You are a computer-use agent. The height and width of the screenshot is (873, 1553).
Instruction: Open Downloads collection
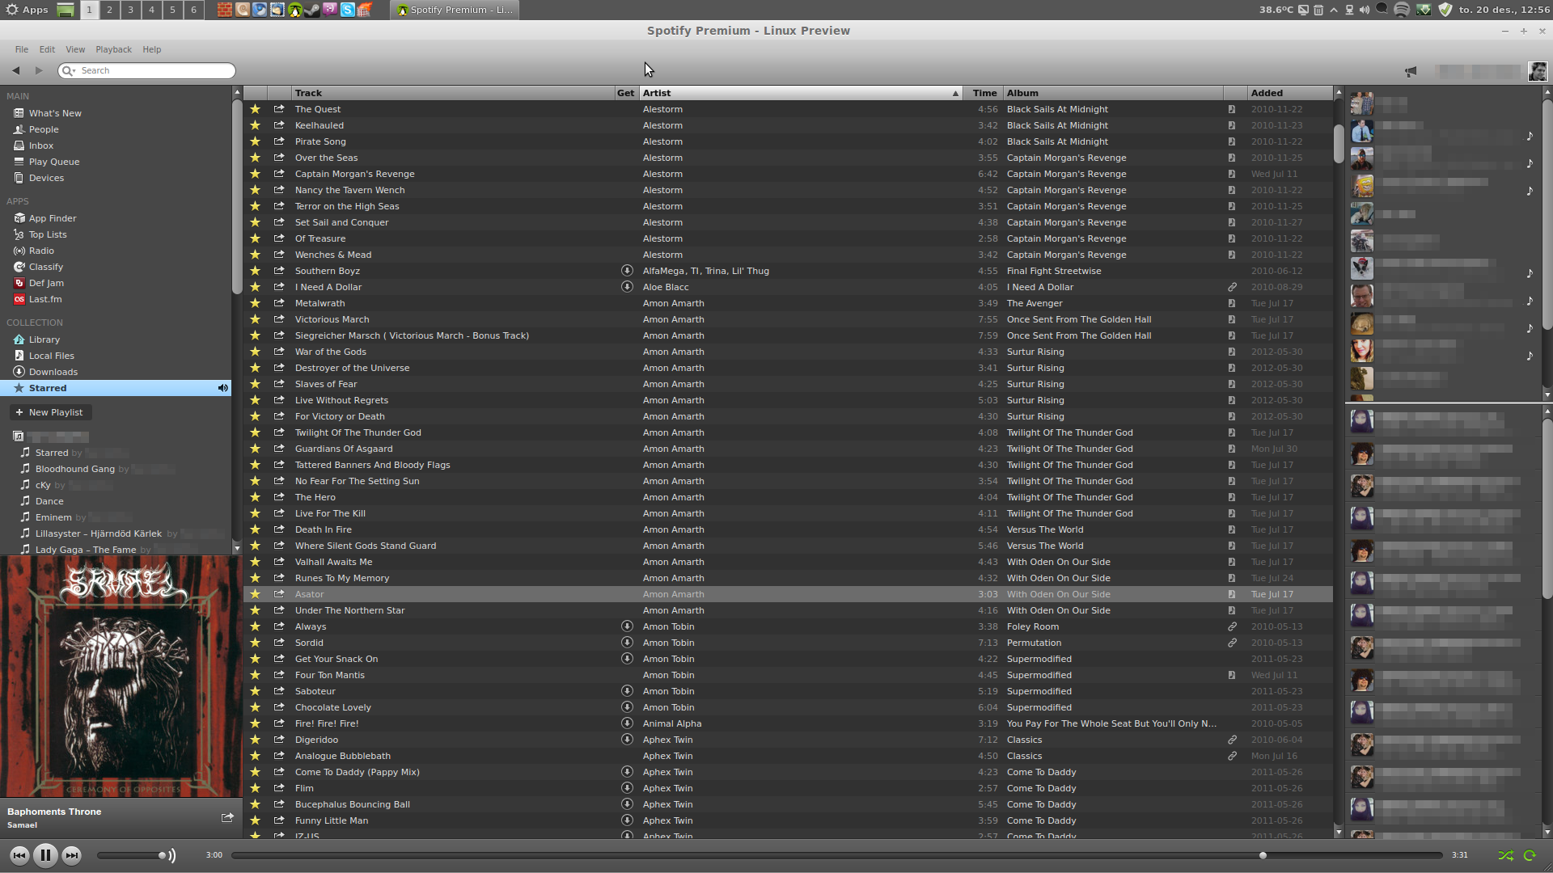53,372
